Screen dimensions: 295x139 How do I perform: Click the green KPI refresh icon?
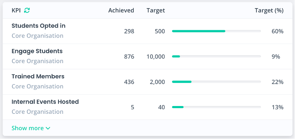click(27, 10)
